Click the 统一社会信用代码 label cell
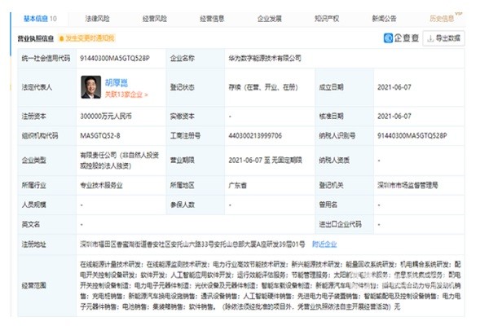 coord(46,59)
